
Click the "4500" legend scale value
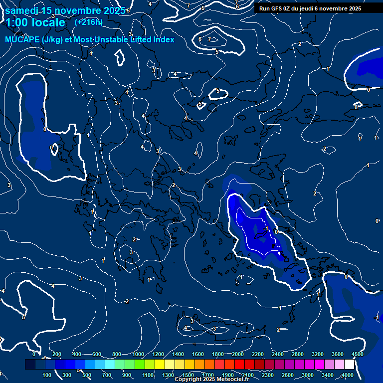pyautogui.click(x=357, y=354)
